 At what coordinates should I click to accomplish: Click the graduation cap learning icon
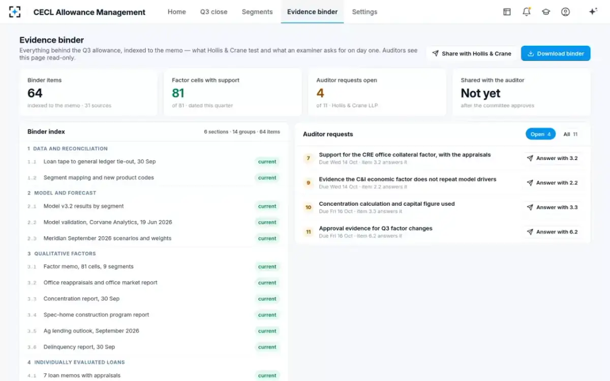546,12
